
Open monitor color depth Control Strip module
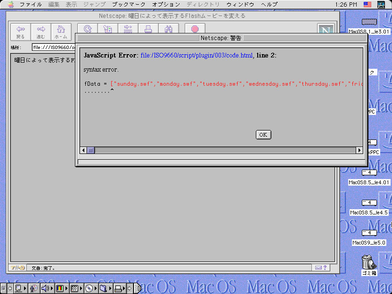(x=62, y=288)
